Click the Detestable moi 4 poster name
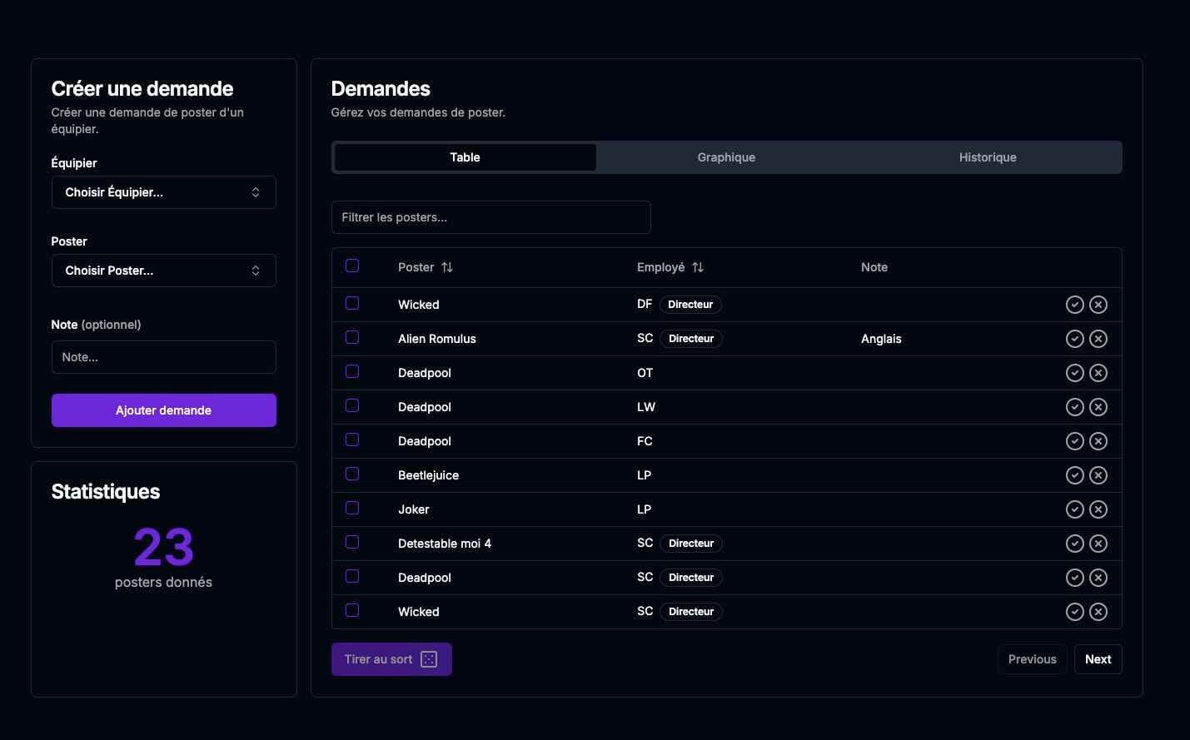This screenshot has width=1190, height=740. (x=445, y=544)
